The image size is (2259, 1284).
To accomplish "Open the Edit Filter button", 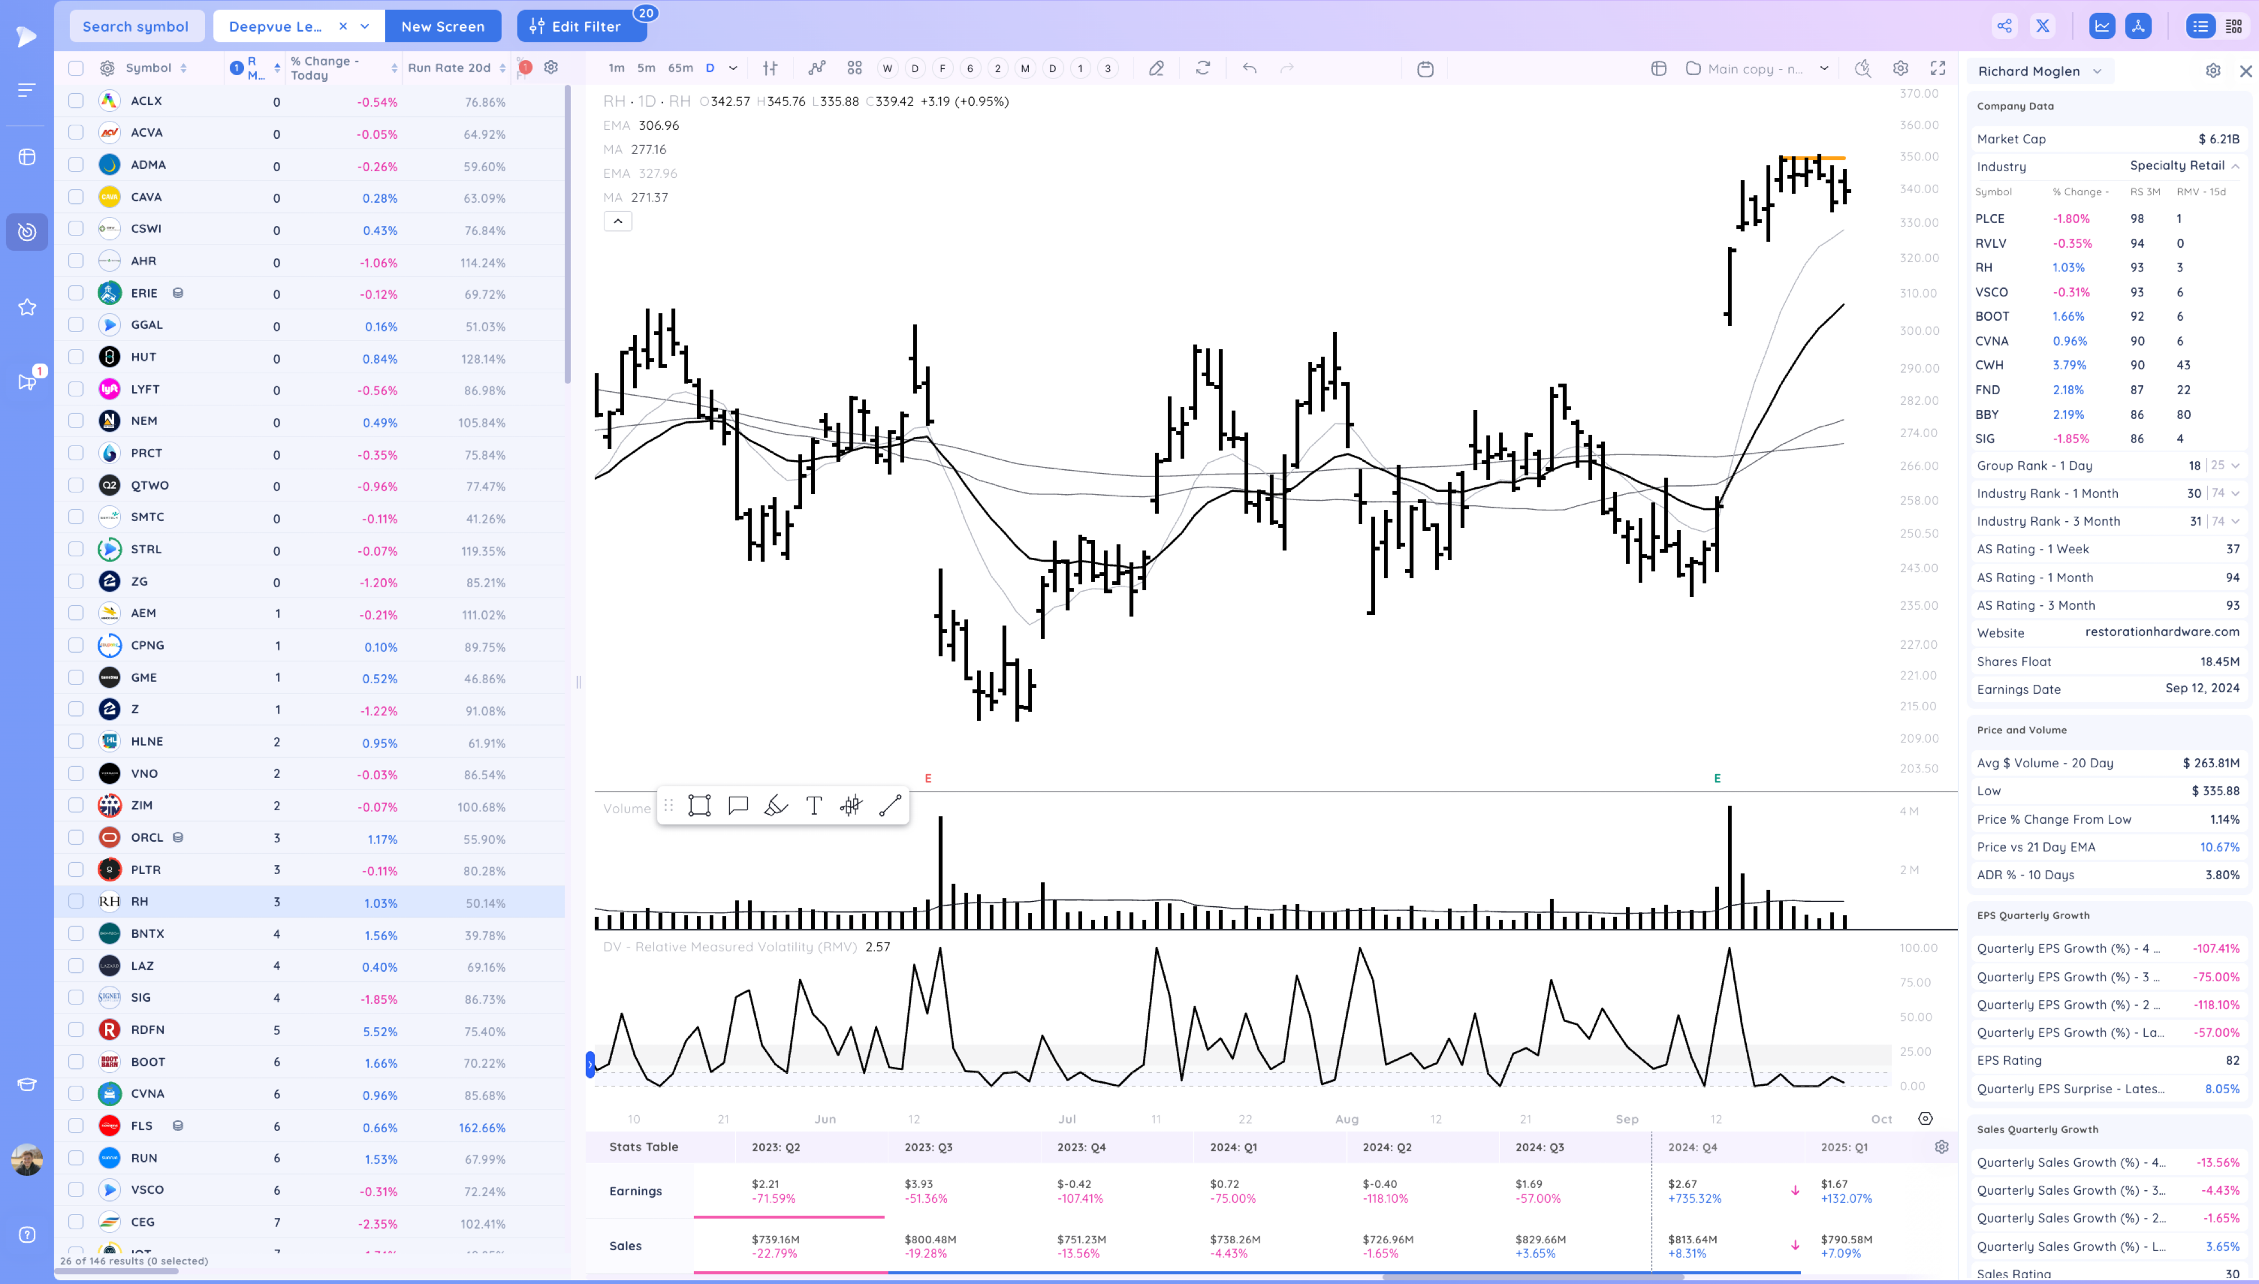I will [x=582, y=27].
